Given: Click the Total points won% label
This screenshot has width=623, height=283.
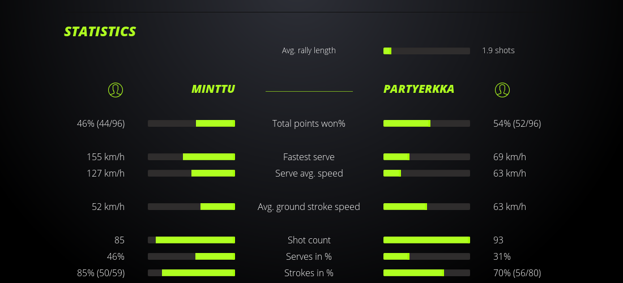Looking at the screenshot, I should click(x=309, y=123).
